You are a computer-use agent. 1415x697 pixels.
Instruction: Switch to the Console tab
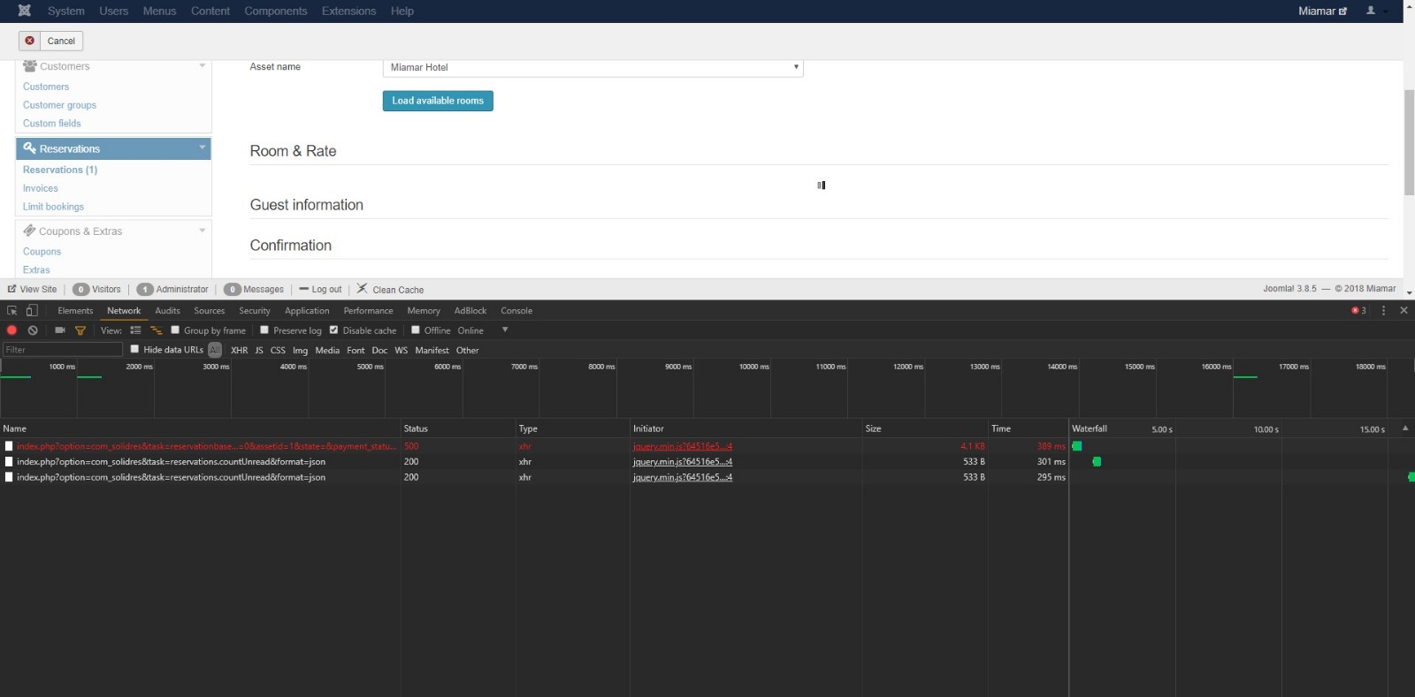pos(516,311)
